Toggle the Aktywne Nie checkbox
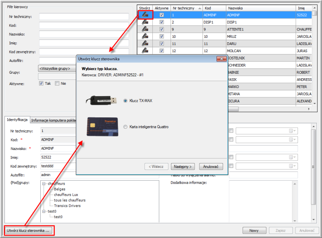Viewport: 322px width, 238px height. 57,84
